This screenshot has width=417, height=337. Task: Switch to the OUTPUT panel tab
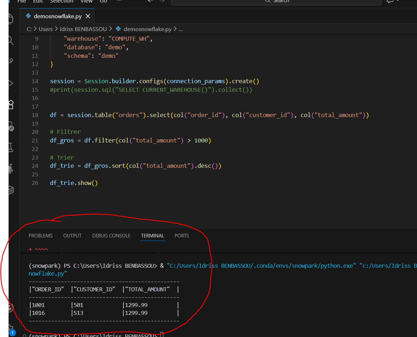(x=72, y=236)
